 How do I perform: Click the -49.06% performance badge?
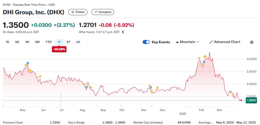[x=59, y=49]
